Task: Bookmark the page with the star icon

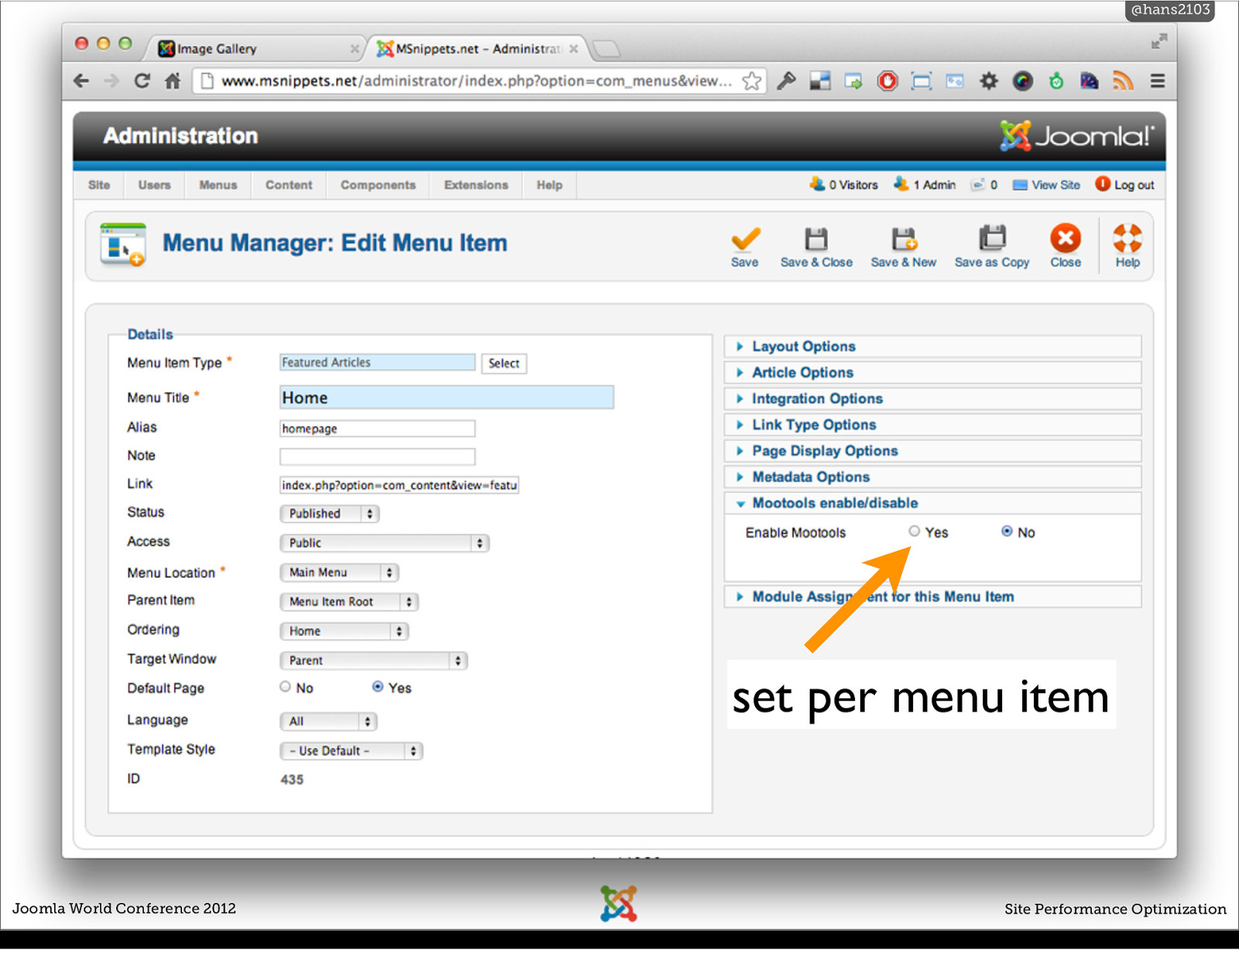Action: (x=751, y=81)
